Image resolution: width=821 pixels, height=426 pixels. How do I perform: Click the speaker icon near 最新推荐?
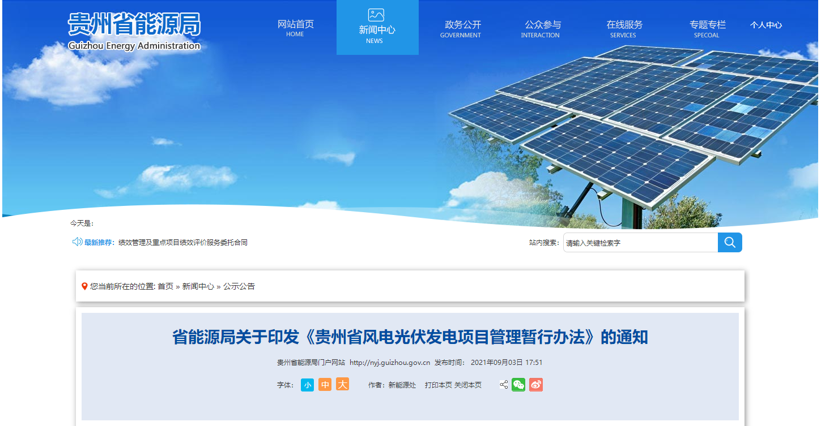pos(77,242)
